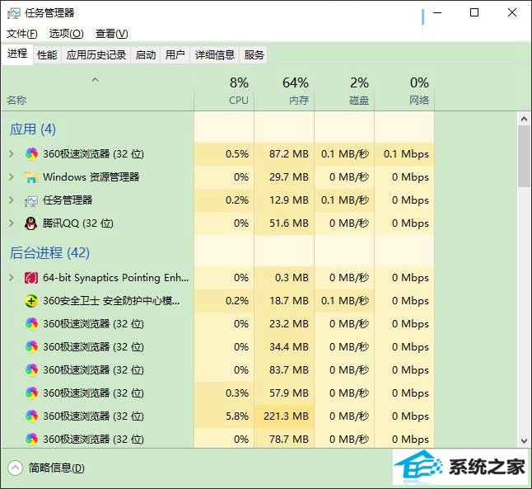Click the scrollbar down arrow
This screenshot has width=532, height=489.
tap(525, 441)
